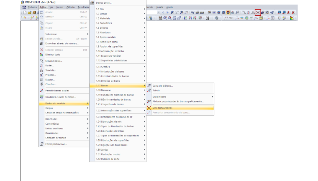Expand the Dimensões submenu arrow
The width and height of the screenshot is (318, 181).
(x=88, y=119)
